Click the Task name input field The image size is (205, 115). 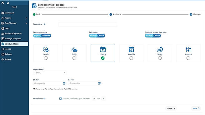click(88, 24)
